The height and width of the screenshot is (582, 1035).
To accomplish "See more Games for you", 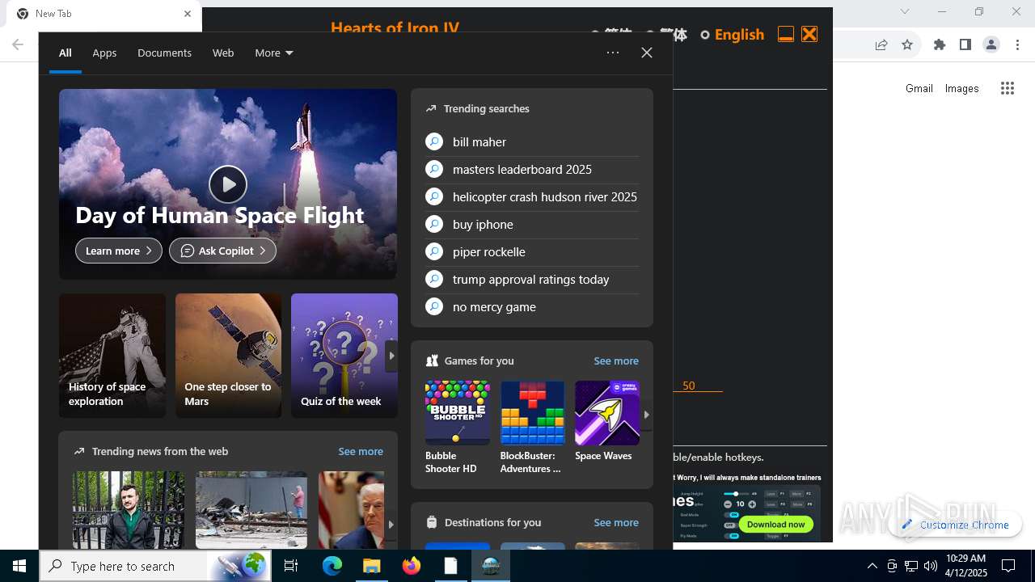I will (x=616, y=361).
